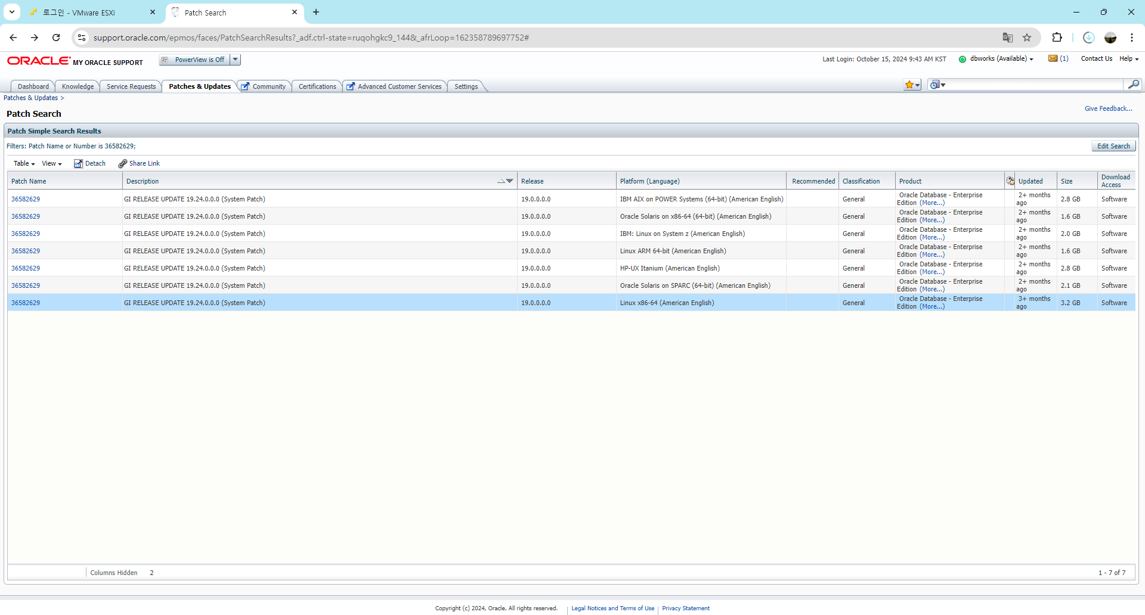Click the More link in Solaris SPARC row
The width and height of the screenshot is (1145, 615).
click(932, 290)
